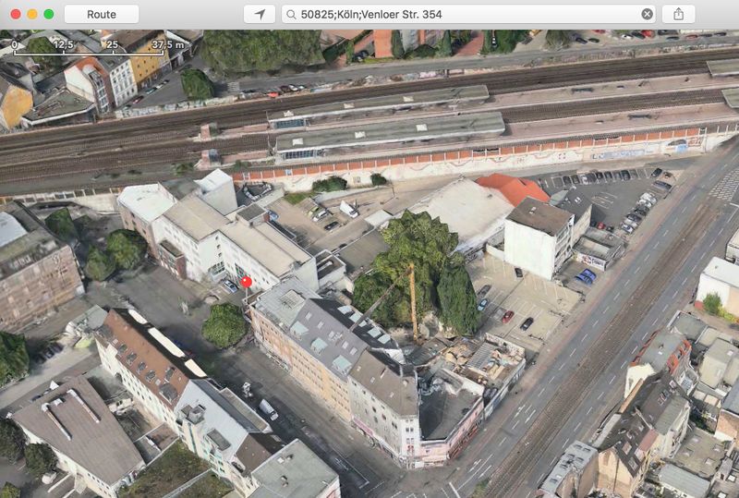The image size is (739, 498).
Task: Click the red-roofed building on the map
Action: pyautogui.click(x=513, y=188)
